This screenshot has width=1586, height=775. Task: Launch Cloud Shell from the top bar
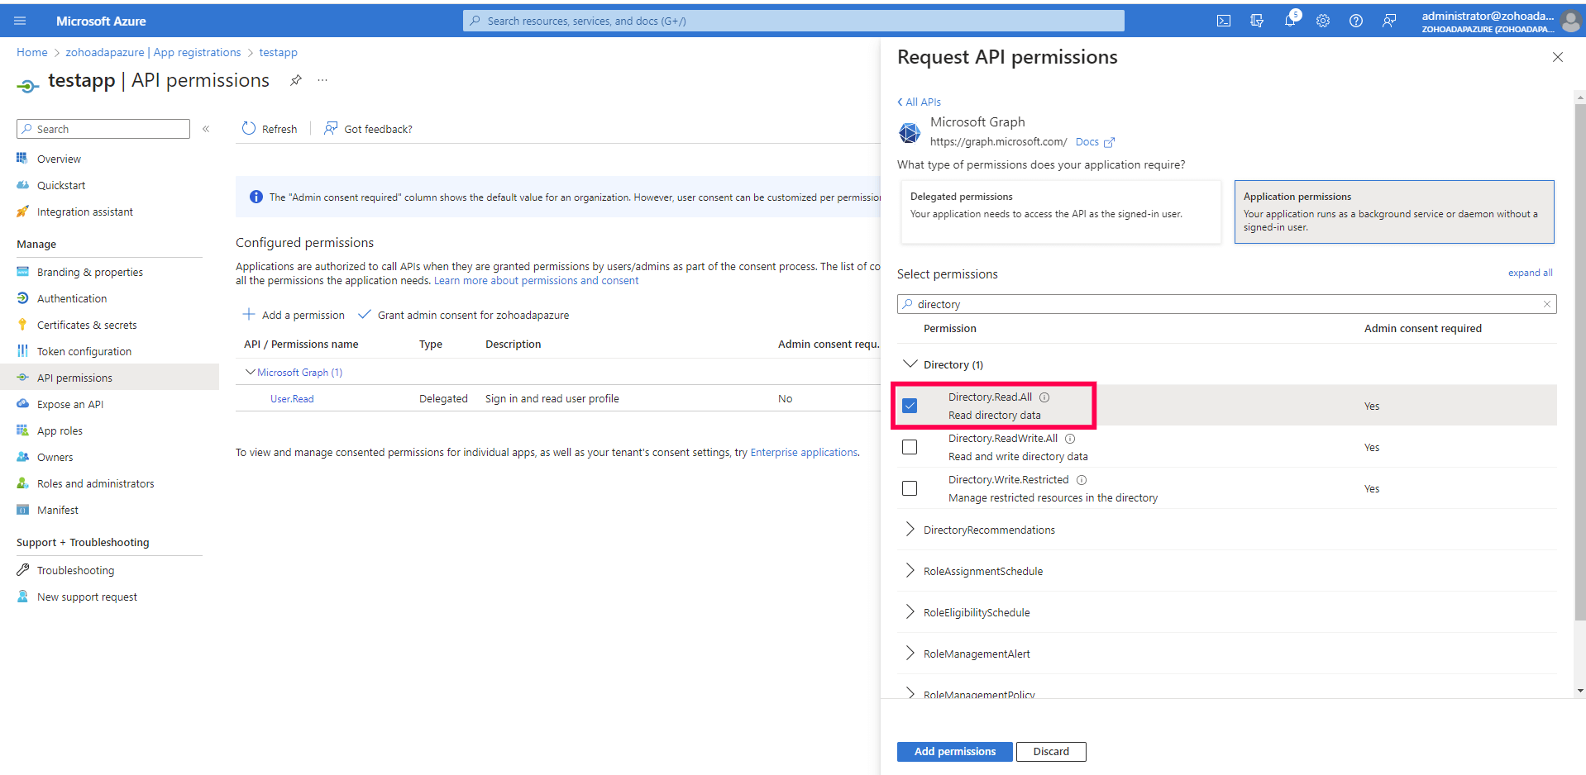tap(1223, 21)
